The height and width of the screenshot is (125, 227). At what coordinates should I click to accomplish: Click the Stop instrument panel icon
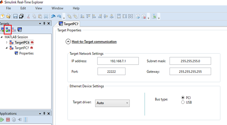pos(143,16)
